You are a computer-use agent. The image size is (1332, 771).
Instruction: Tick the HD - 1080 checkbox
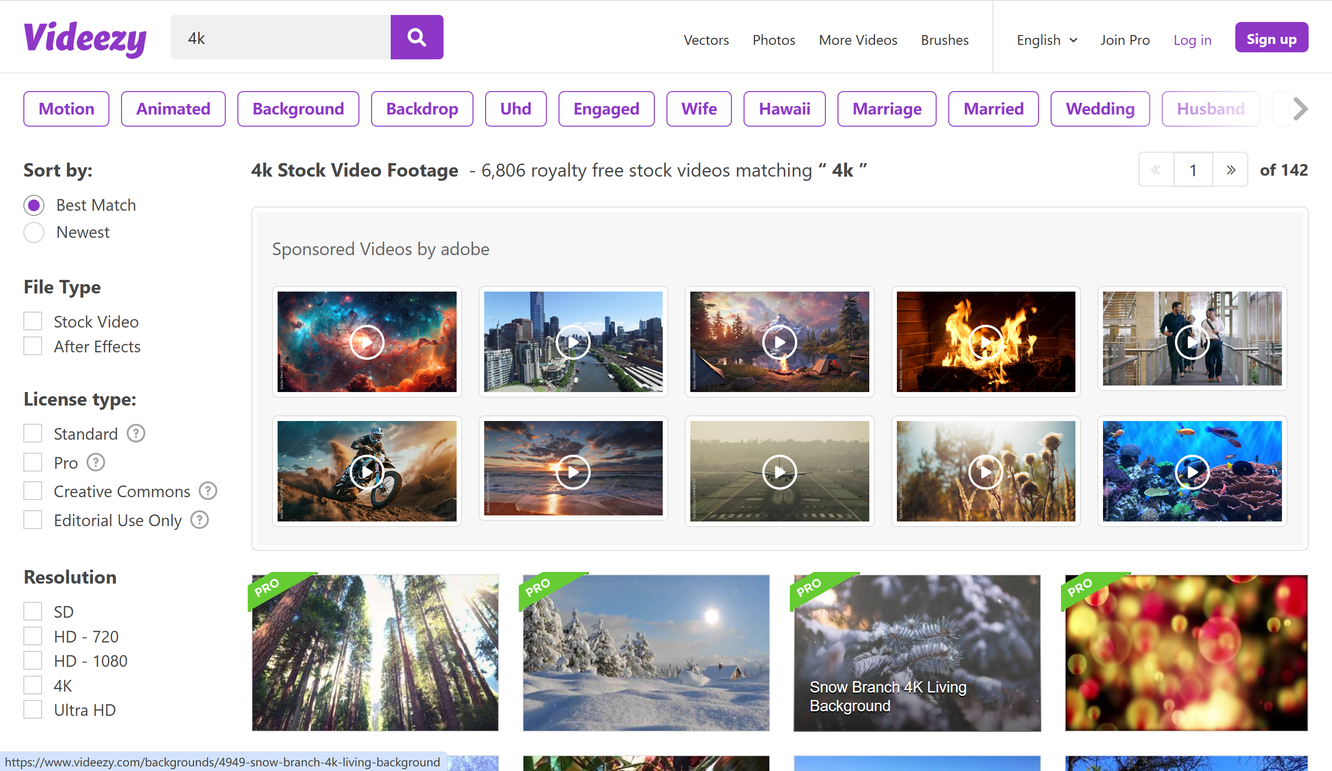point(33,661)
